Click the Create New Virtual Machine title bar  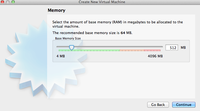coord(102,2)
